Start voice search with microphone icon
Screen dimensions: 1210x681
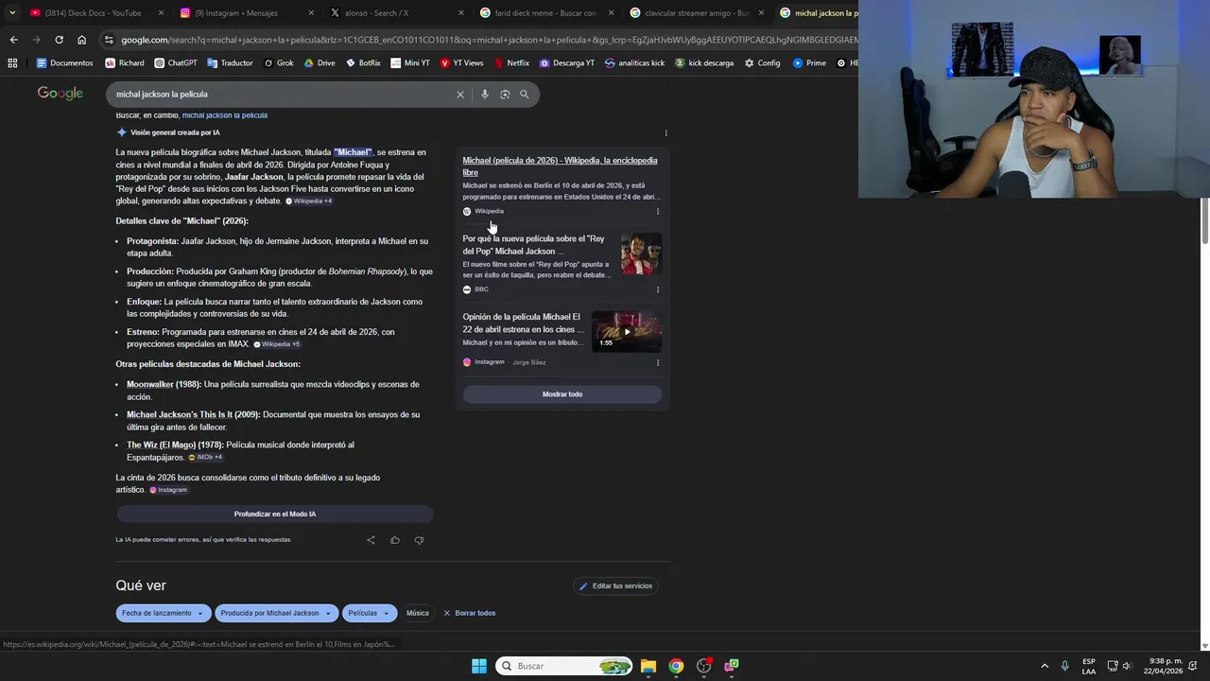point(485,95)
